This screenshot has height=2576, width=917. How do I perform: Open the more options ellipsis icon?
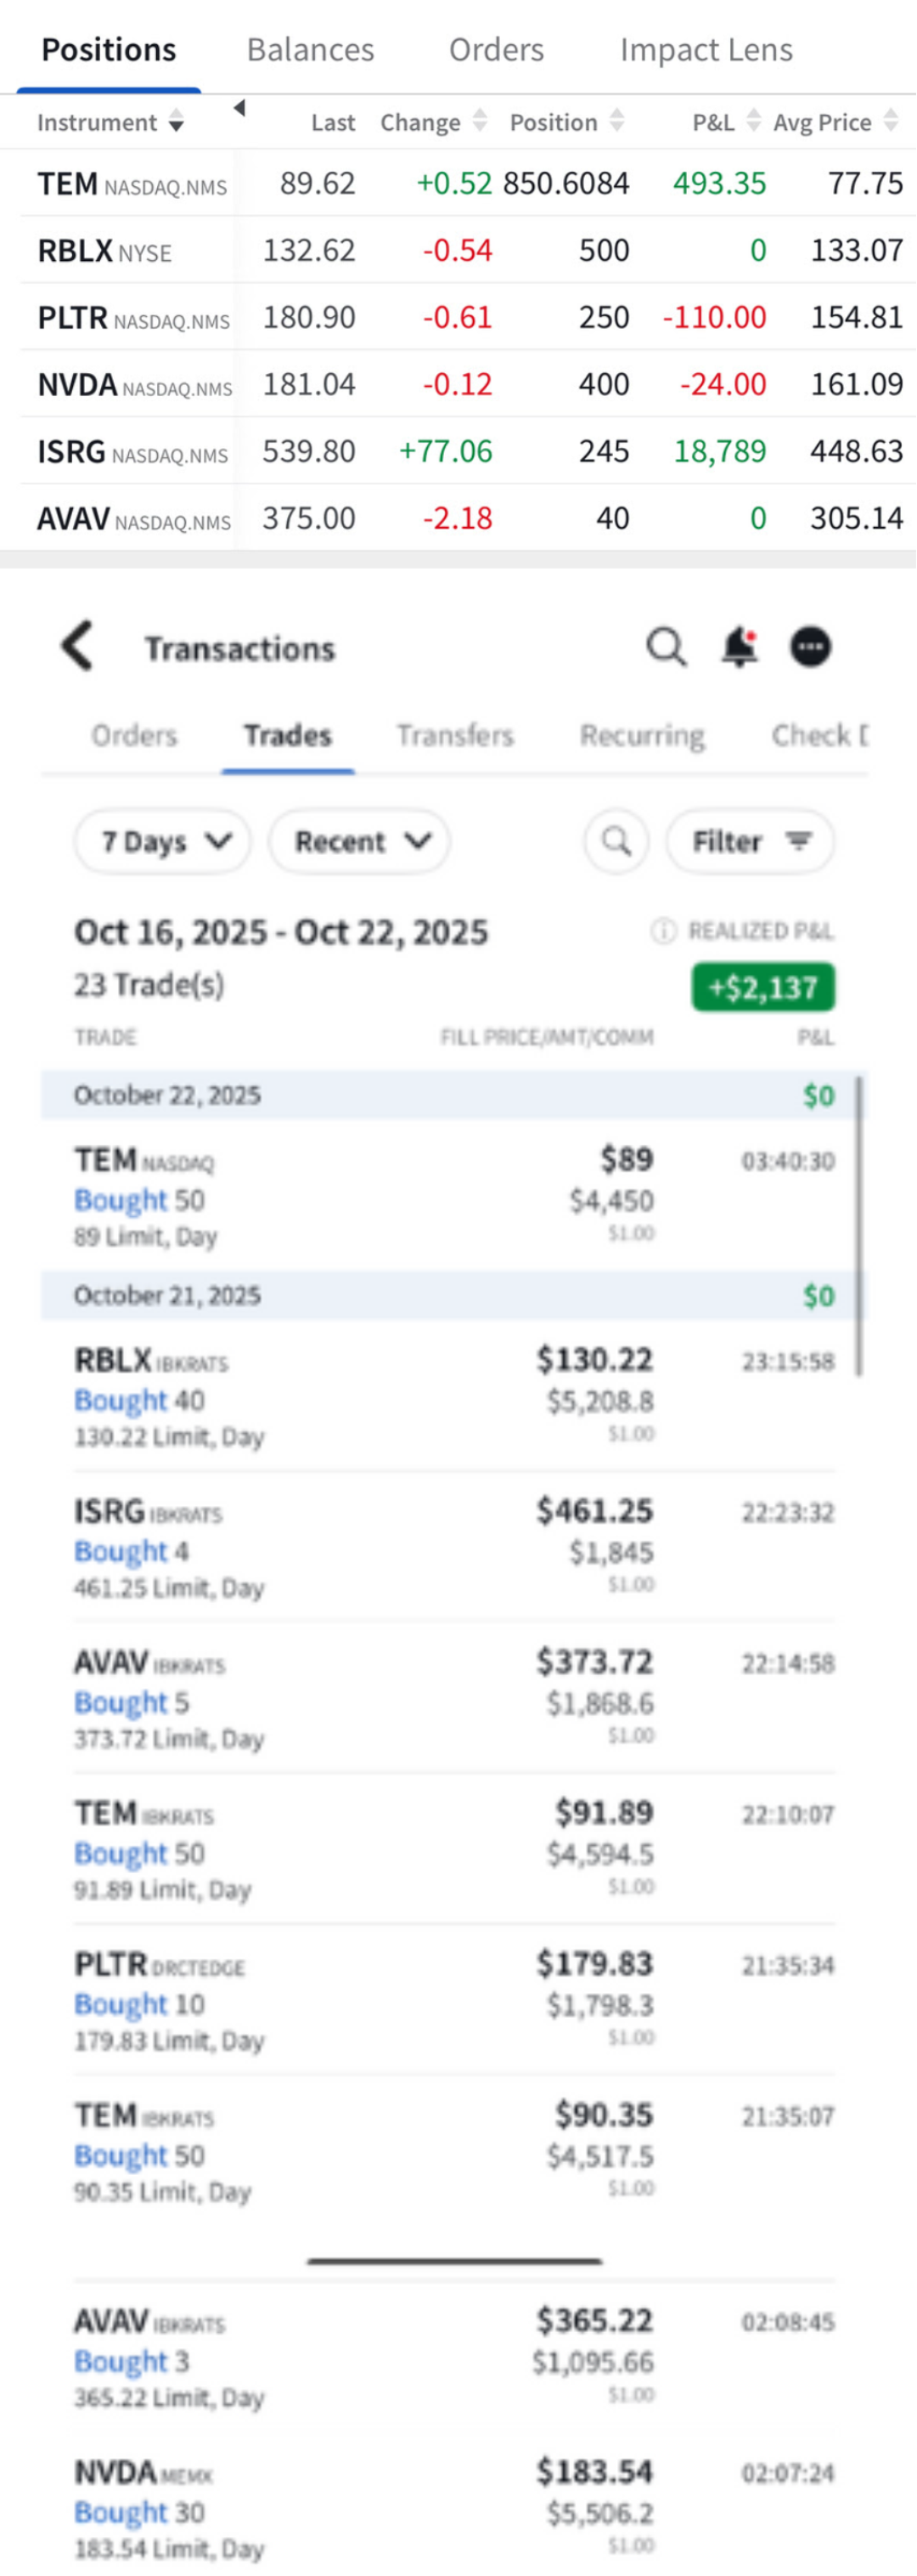(810, 647)
